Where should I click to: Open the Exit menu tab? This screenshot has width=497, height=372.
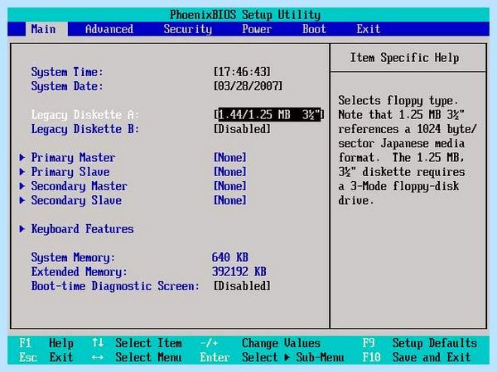(369, 29)
